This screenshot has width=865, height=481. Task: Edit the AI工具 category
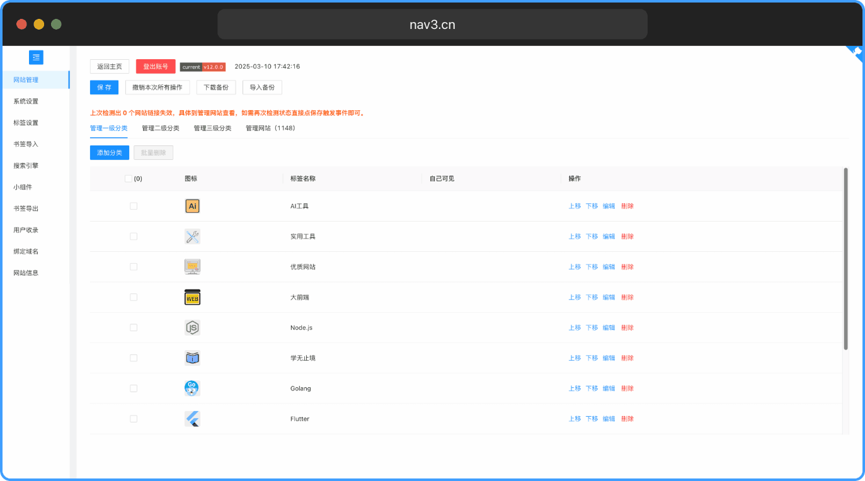(x=609, y=206)
